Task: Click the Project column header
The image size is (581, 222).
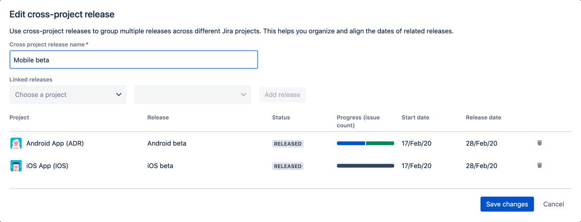Action: click(19, 118)
